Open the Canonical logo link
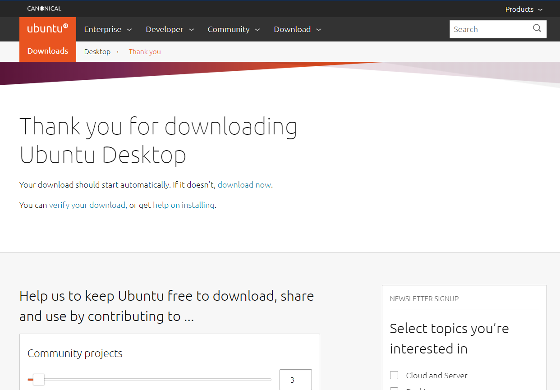Screen dimensions: 560x390 [x=44, y=9]
